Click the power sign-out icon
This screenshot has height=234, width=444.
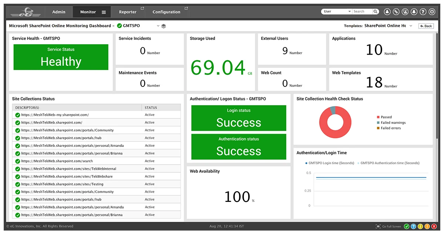point(432,12)
